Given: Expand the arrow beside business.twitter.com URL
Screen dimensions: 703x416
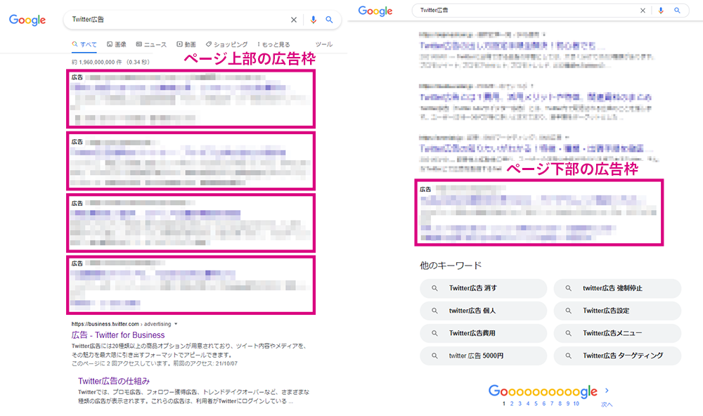Looking at the screenshot, I should (176, 324).
